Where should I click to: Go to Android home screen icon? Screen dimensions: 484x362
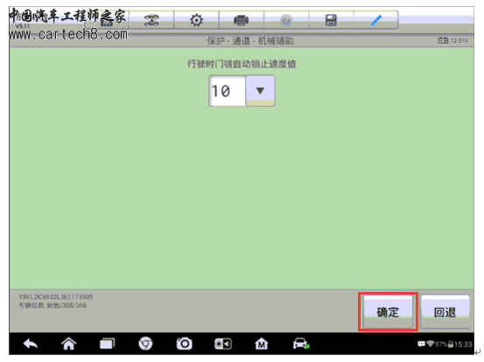tap(68, 344)
